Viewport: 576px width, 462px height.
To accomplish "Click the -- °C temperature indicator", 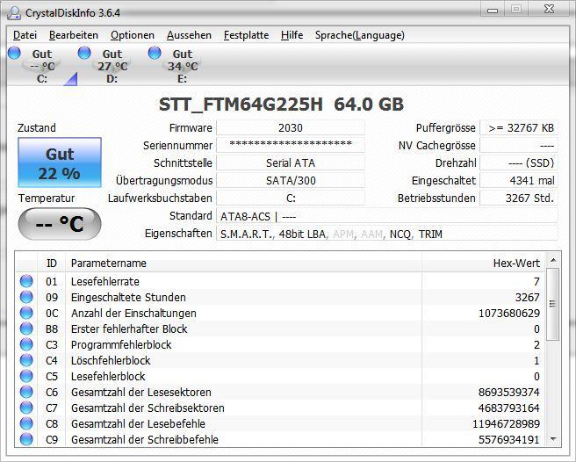I will pos(60,224).
